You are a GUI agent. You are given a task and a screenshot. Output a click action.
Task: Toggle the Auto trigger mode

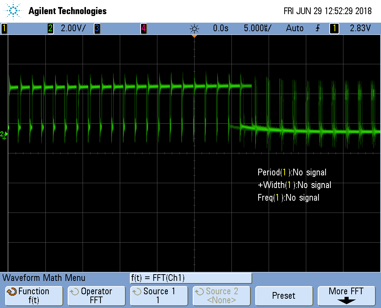(x=295, y=29)
